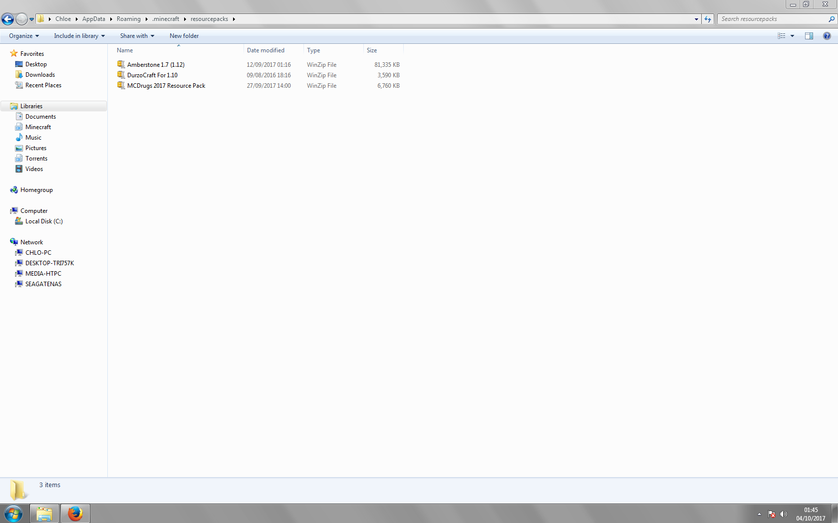Click the Windows Explorer taskbar icon
Screen dimensions: 838x523
(x=44, y=514)
